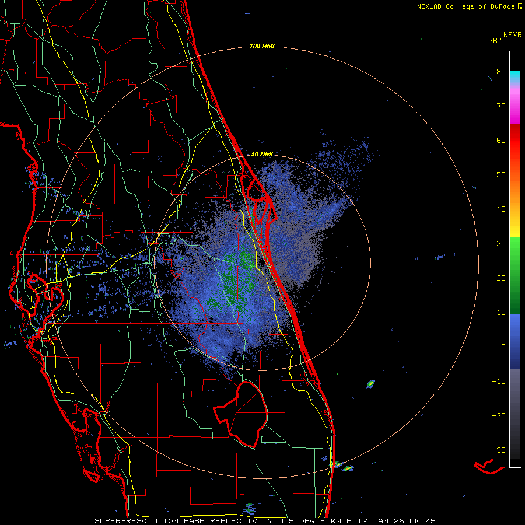Click the 100 NMI range ring label
Viewport: 525px width, 525px height.
coord(262,46)
